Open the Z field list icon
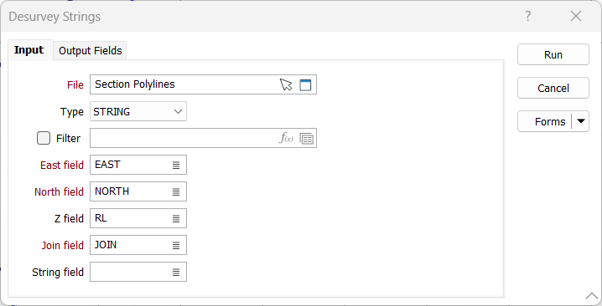 (176, 219)
